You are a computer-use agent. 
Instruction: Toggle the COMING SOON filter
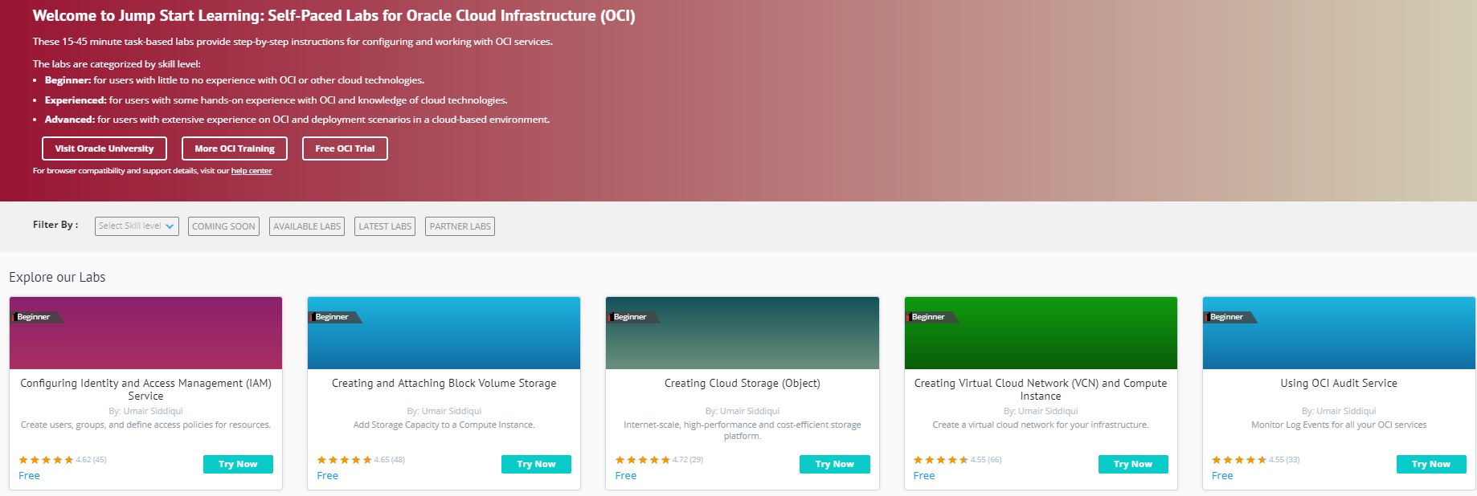click(x=223, y=226)
